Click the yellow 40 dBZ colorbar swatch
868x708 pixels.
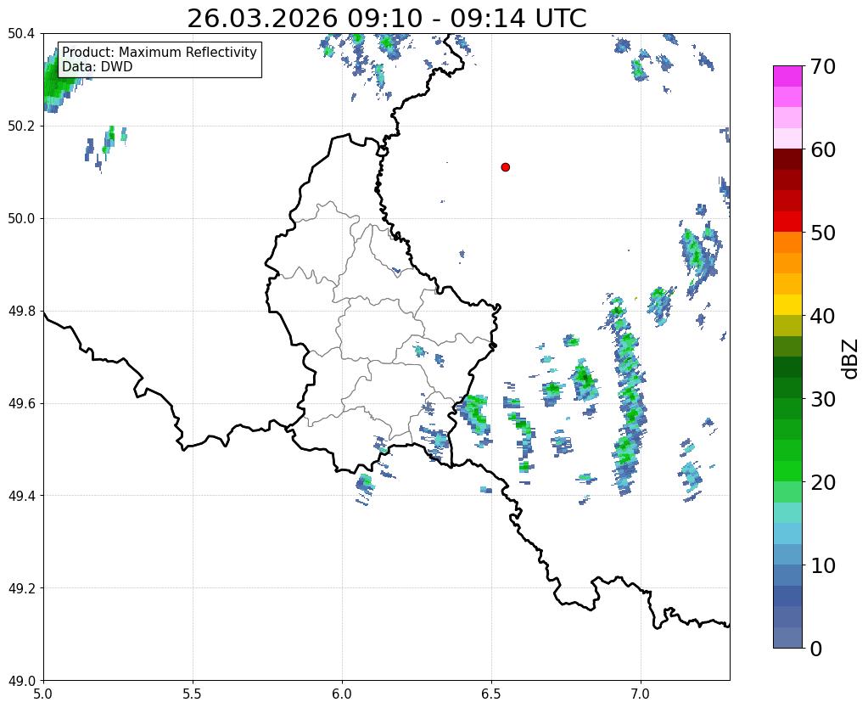click(x=787, y=305)
